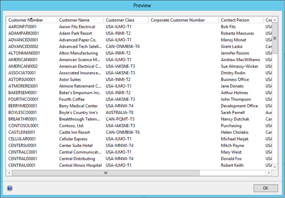Click vertical scrollbar down arrow
Image resolution: width=285 pixels, height=198 pixels.
(274, 167)
